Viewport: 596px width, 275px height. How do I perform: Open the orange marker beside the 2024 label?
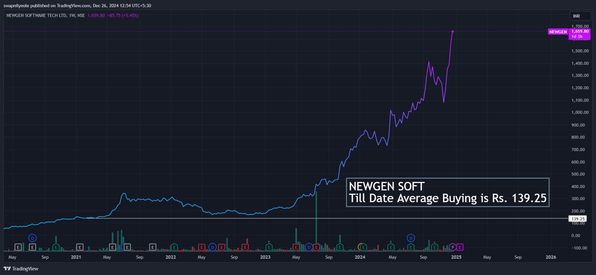point(360,247)
